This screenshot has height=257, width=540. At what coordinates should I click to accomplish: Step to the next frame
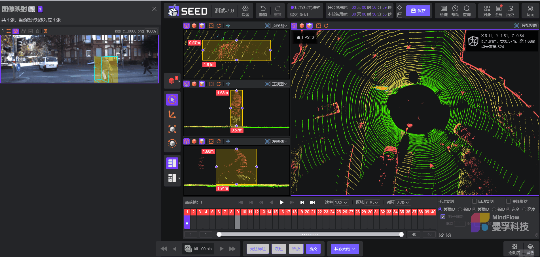[302, 202]
